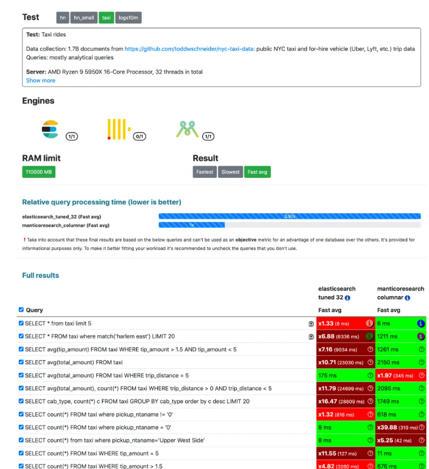Open info icon beside manticoresearch columnar header

(x=407, y=298)
